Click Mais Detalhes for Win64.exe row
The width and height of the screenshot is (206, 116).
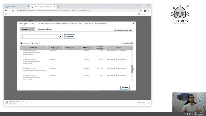(x=111, y=69)
